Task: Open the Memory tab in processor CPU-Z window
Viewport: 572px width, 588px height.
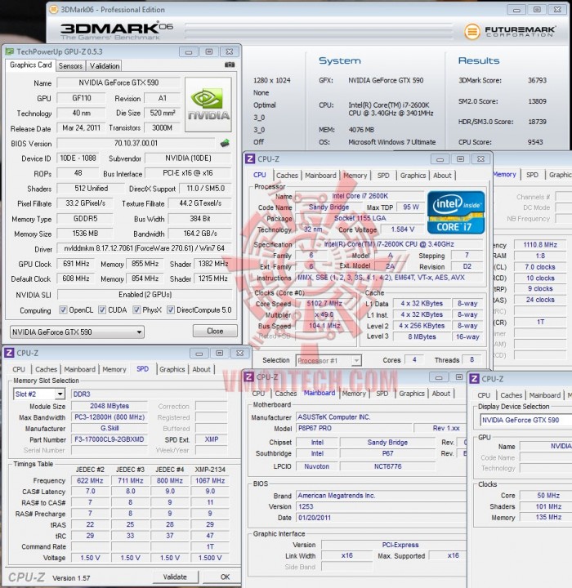Action: 355,175
